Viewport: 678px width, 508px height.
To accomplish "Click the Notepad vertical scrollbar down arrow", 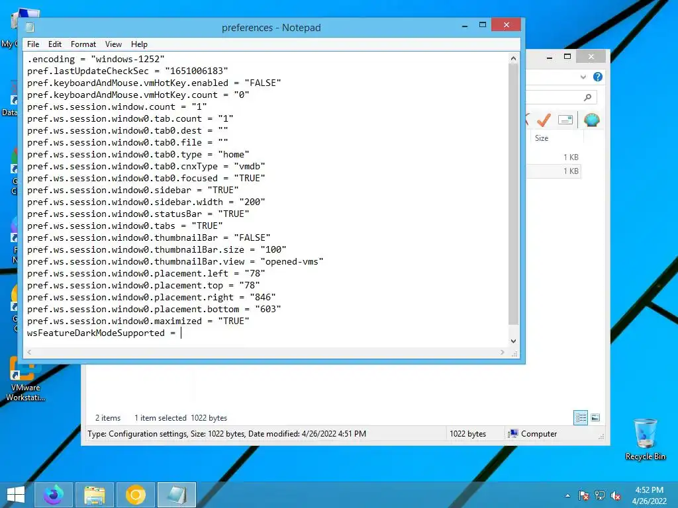I will tap(513, 341).
